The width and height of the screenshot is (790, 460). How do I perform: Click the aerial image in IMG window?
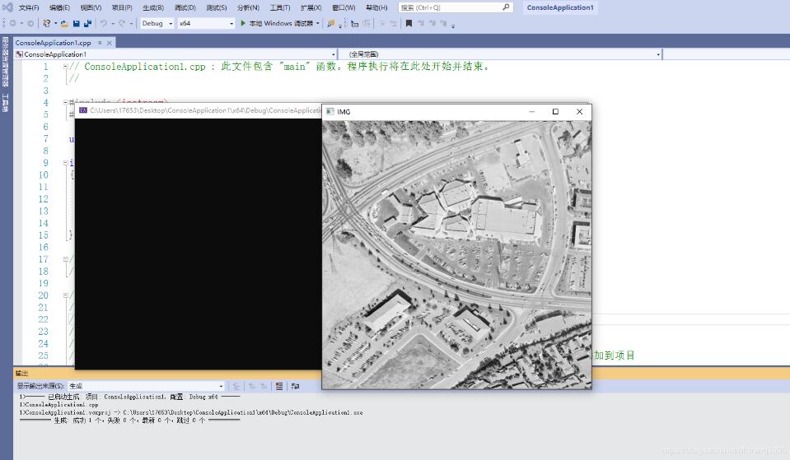[457, 254]
